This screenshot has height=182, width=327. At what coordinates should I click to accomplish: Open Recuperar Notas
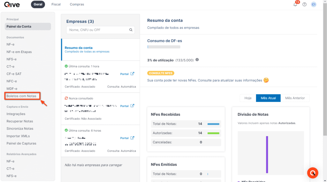point(19,121)
